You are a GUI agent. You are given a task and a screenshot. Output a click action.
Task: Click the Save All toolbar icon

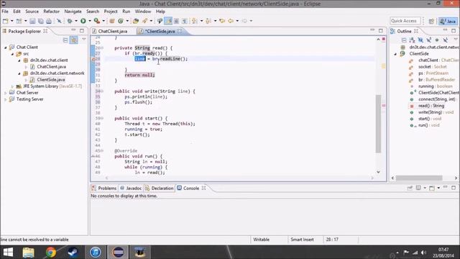40,21
